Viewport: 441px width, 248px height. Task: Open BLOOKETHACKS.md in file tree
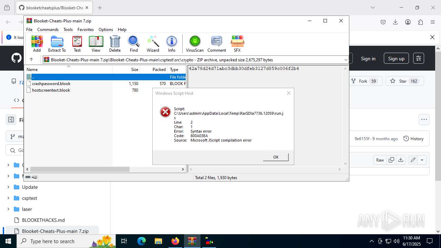pyautogui.click(x=43, y=220)
